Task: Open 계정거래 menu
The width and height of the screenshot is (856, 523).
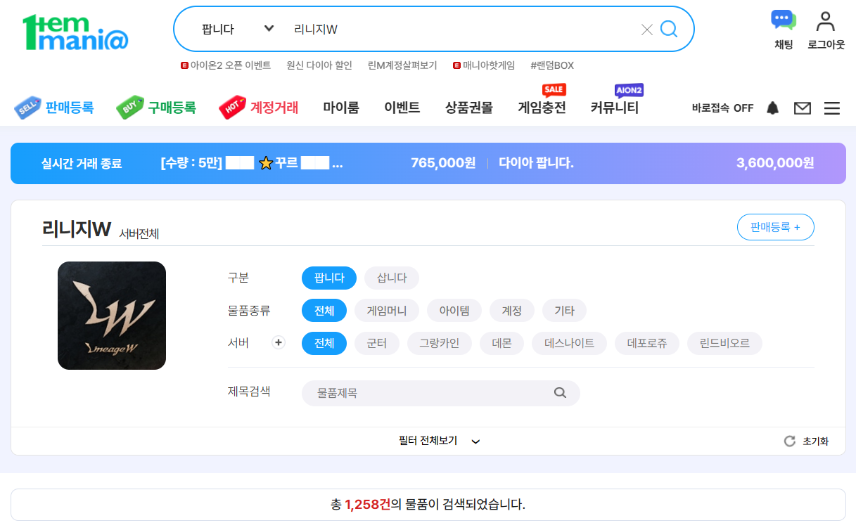Action: pos(258,108)
